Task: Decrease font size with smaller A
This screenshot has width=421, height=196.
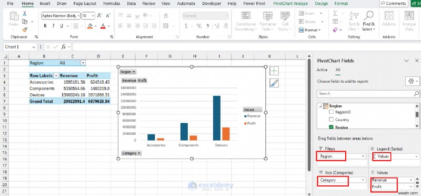Action: (108, 16)
